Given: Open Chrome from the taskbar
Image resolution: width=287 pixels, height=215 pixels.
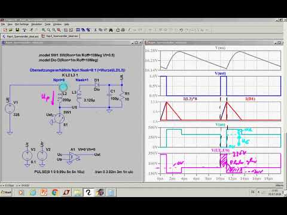Looking at the screenshot, I should click(x=55, y=192).
